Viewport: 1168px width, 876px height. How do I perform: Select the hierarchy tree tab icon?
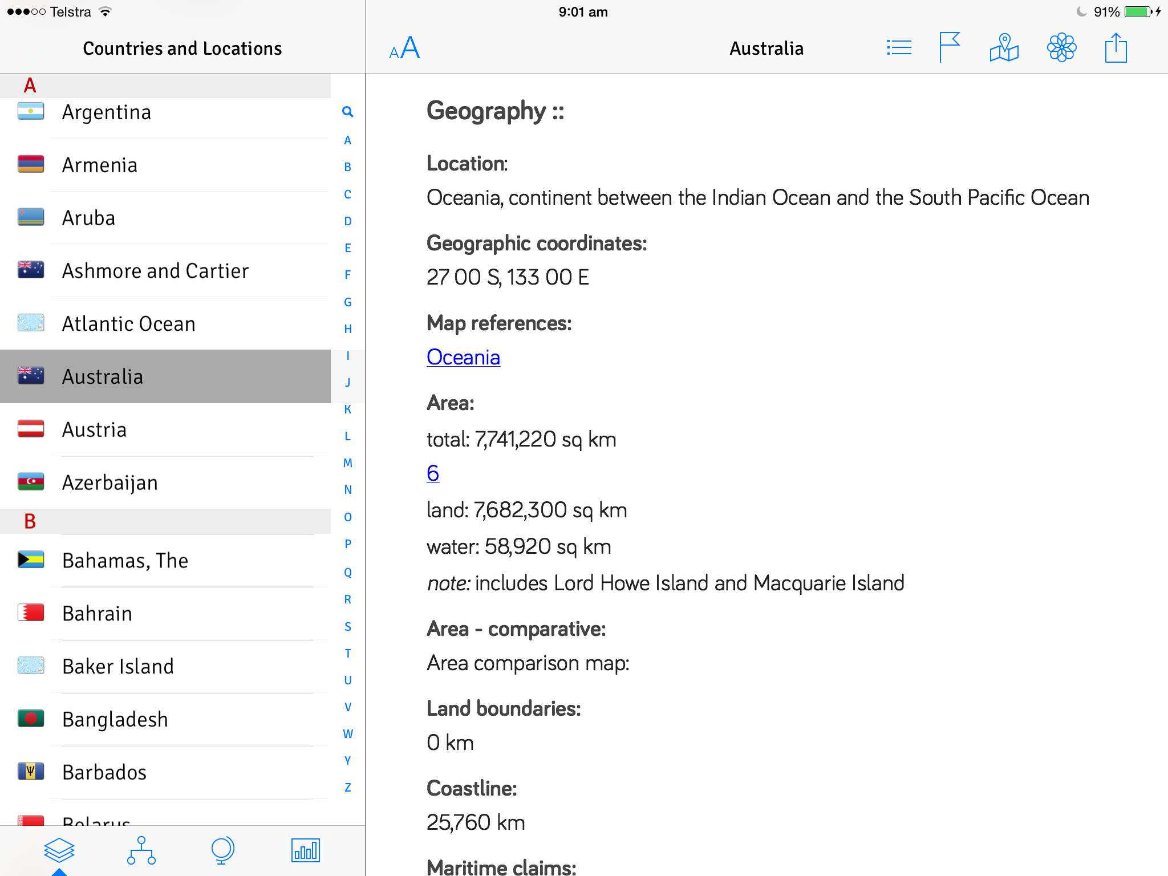(141, 850)
